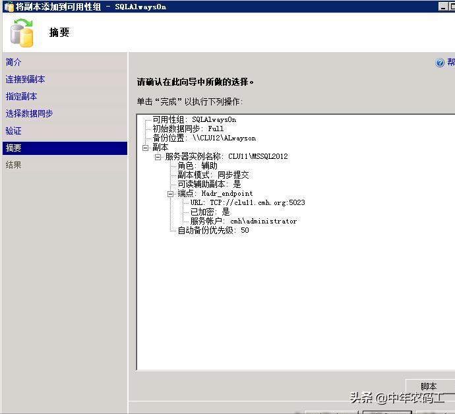Collapse the 副本 tree node
The width and height of the screenshot is (455, 414).
pyautogui.click(x=146, y=148)
